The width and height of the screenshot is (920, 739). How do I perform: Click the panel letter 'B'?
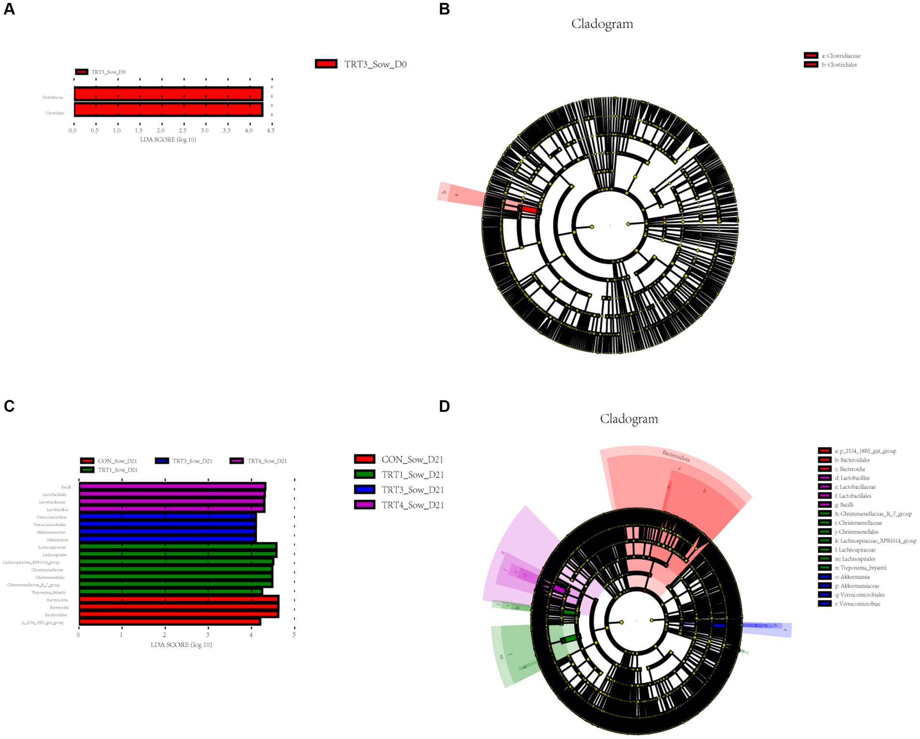click(x=444, y=9)
